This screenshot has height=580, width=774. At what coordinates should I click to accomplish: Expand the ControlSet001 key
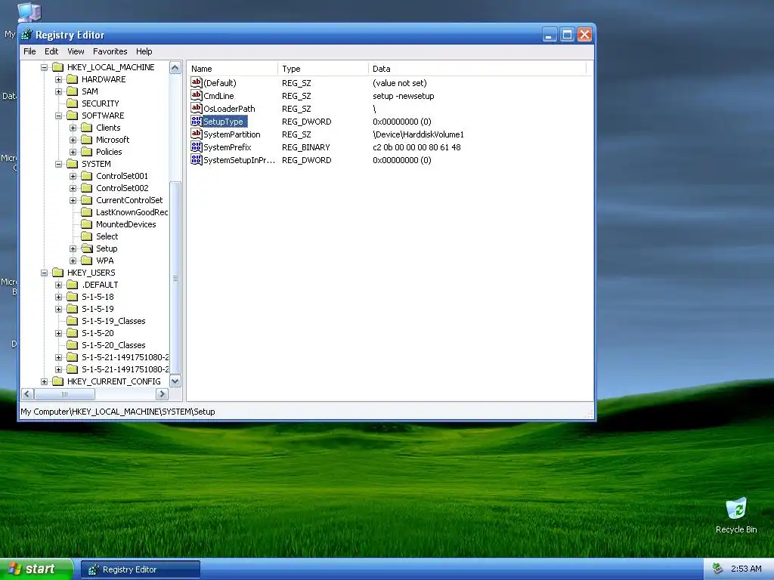coord(73,176)
